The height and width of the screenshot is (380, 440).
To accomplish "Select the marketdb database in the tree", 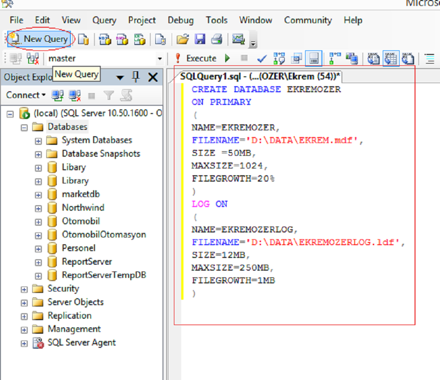I will coord(80,194).
